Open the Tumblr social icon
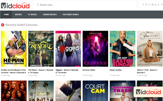This screenshot has width=163, height=101. 159,5
